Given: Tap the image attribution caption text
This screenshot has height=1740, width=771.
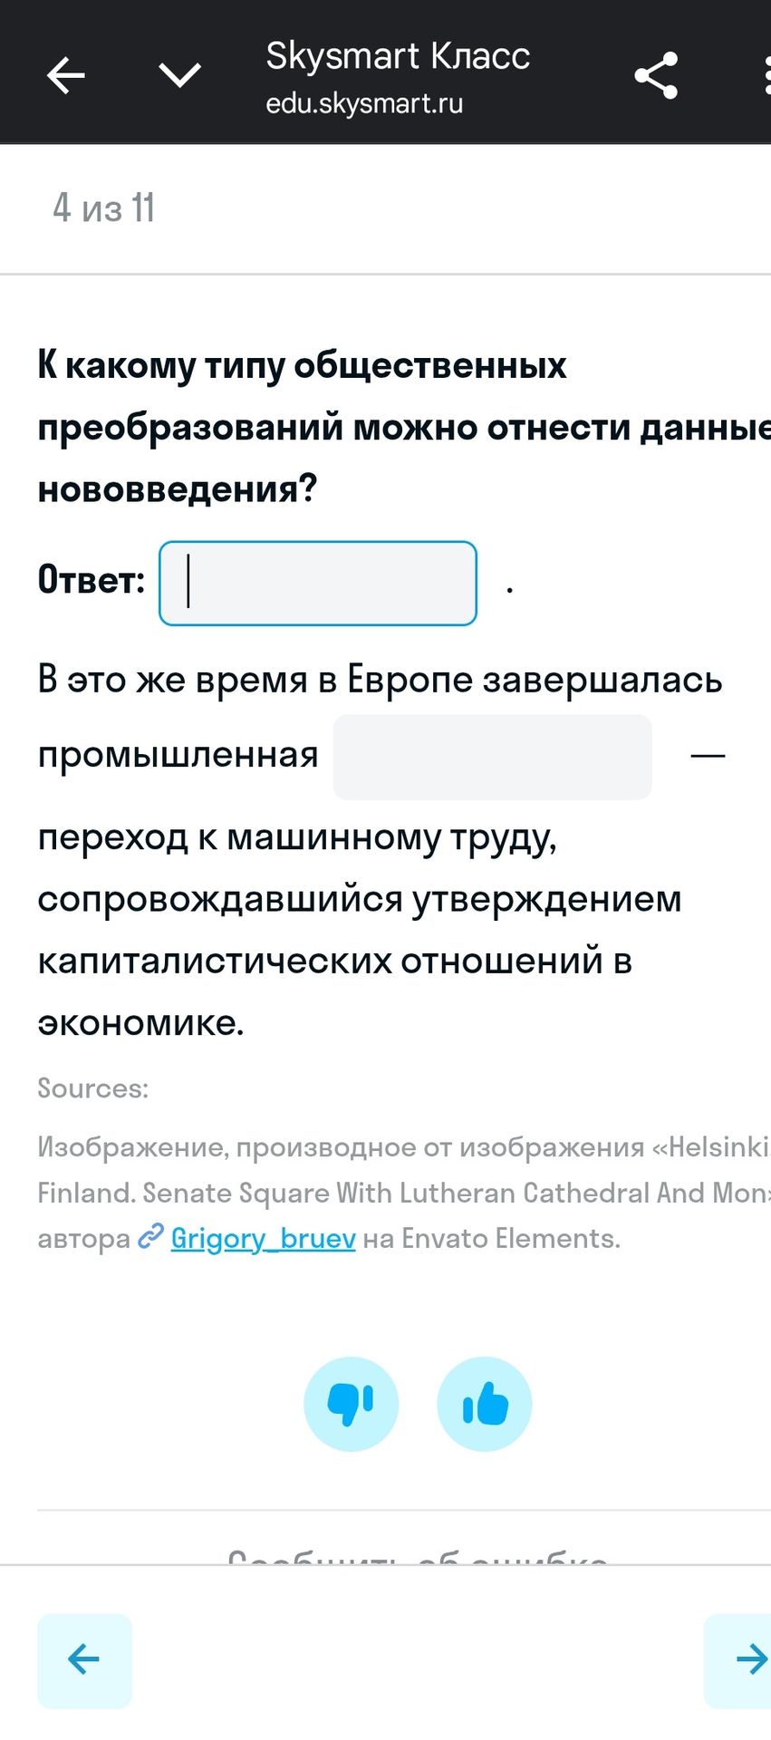Looking at the screenshot, I should (x=404, y=1193).
